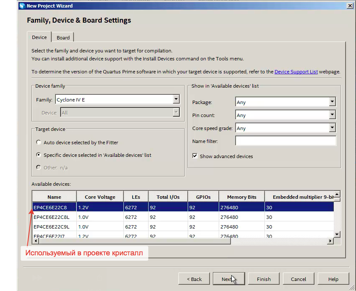
Task: Select the Other n/a radio option
Action: (39, 167)
